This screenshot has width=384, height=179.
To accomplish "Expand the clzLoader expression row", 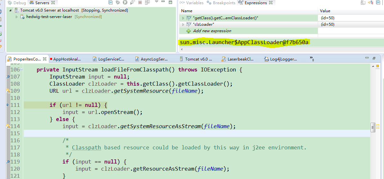I will (183, 24).
